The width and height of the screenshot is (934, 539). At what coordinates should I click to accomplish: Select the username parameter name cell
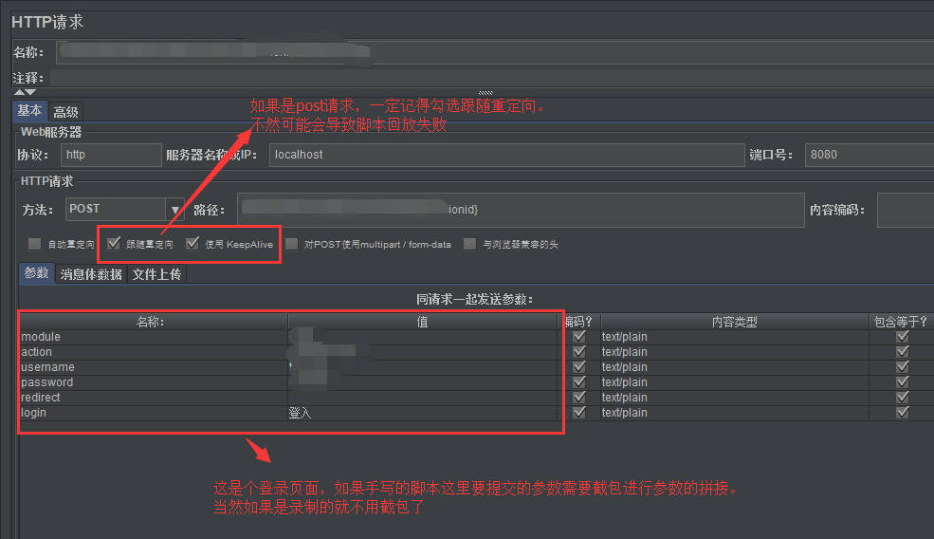point(154,367)
